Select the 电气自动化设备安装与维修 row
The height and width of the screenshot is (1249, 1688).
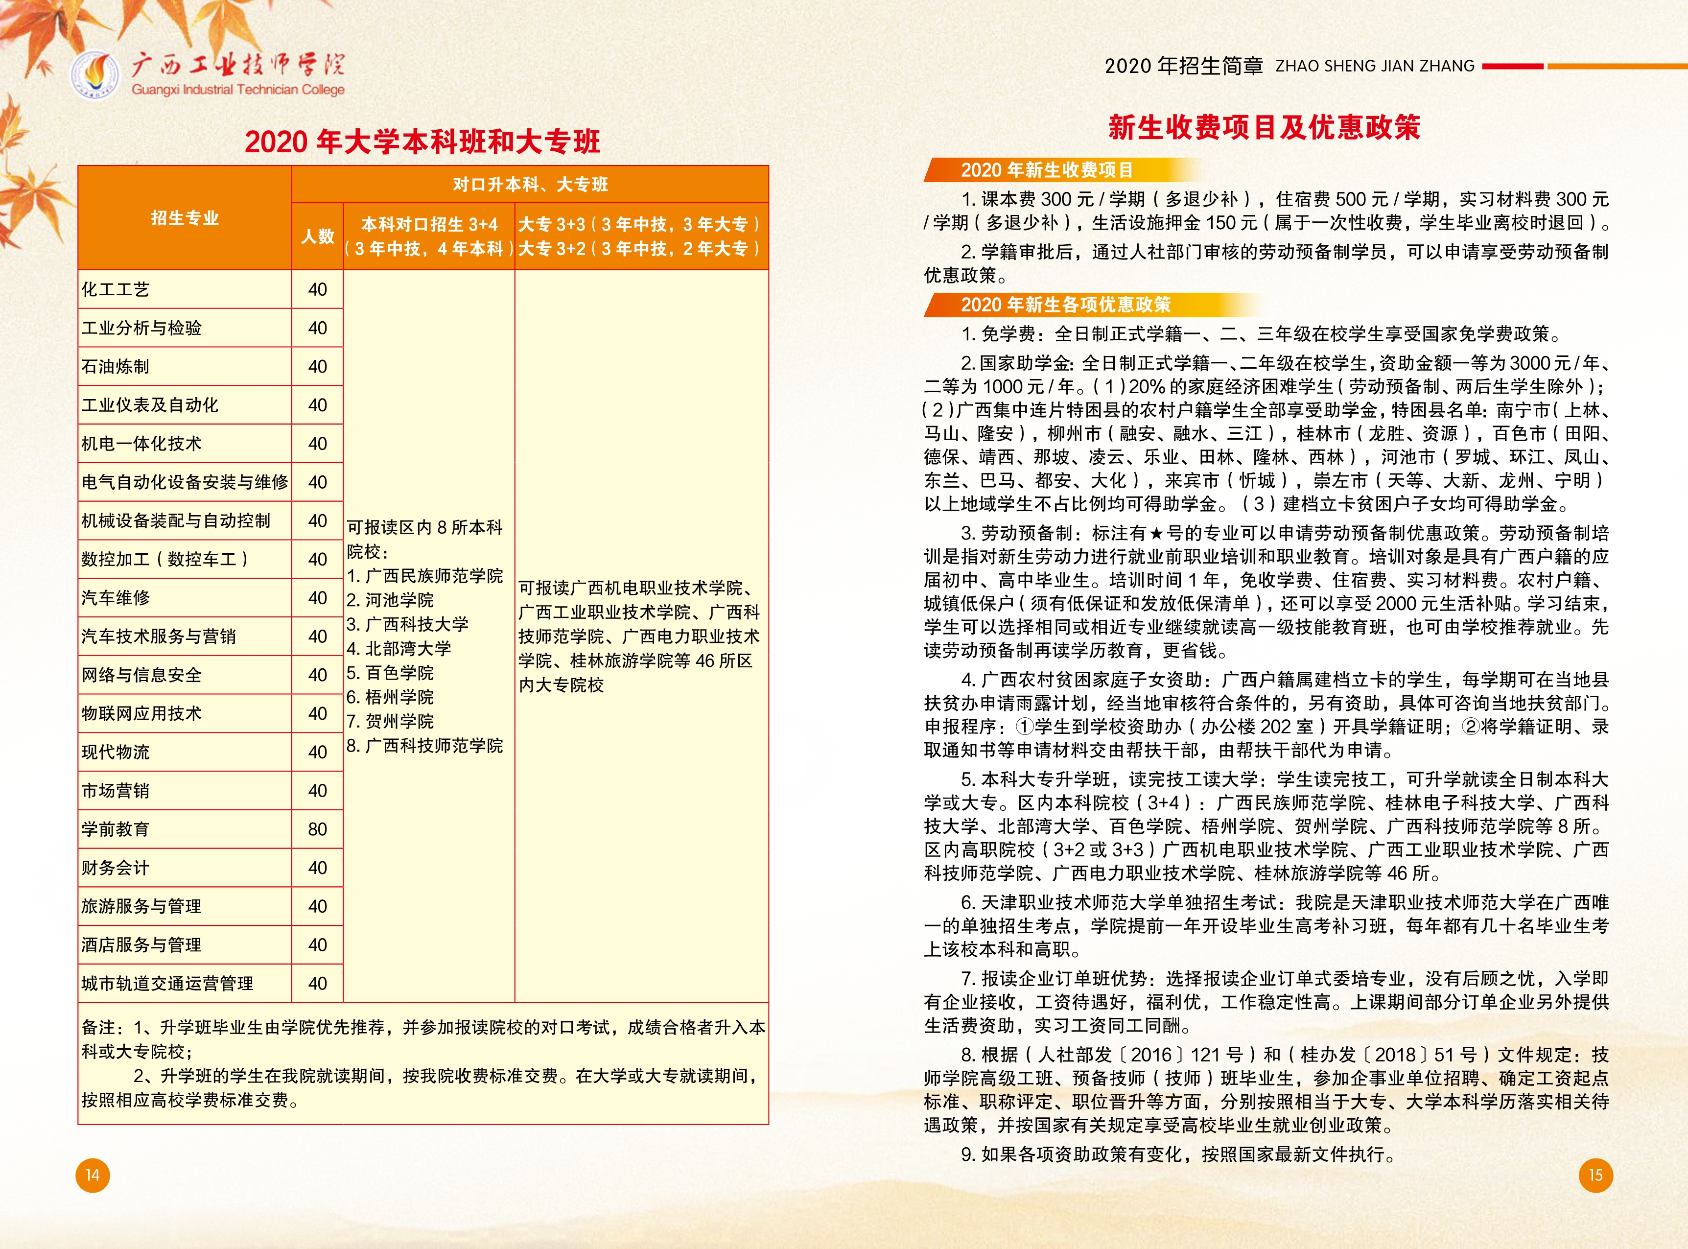click(x=211, y=482)
